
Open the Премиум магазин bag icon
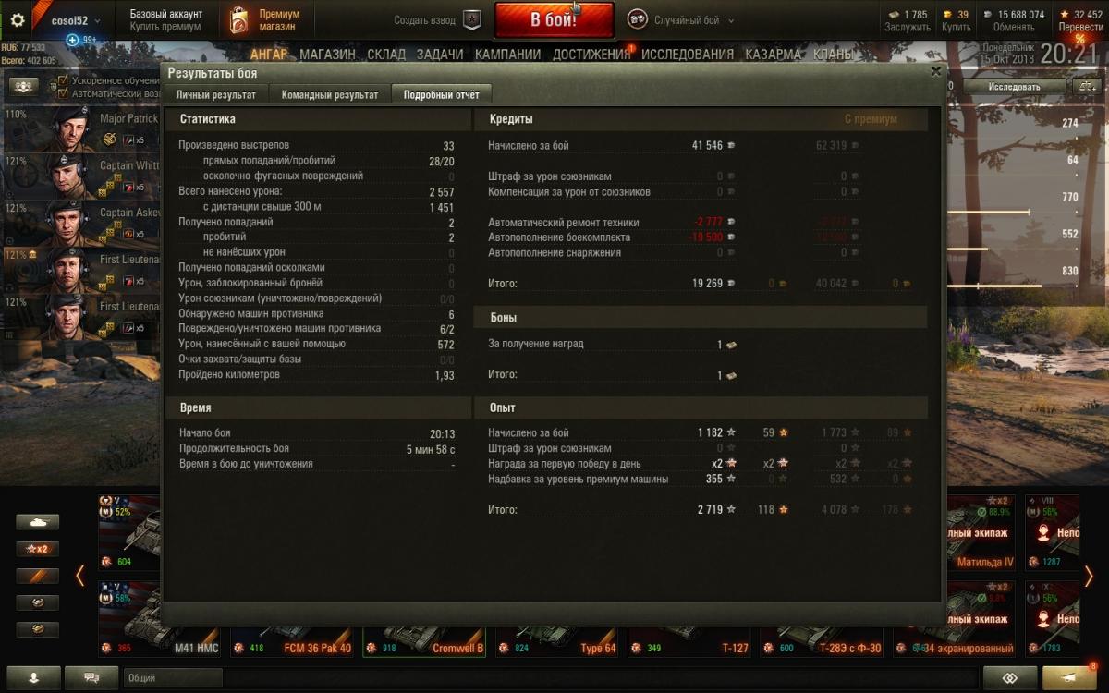tap(238, 20)
